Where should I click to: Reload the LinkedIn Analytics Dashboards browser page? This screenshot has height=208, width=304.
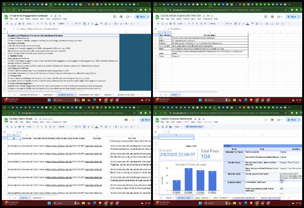165,113
